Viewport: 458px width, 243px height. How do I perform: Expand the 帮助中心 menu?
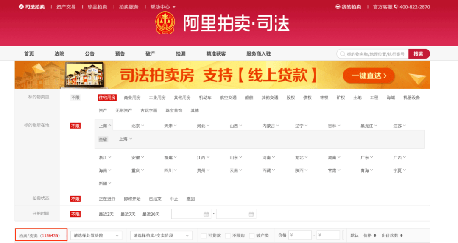163,7
